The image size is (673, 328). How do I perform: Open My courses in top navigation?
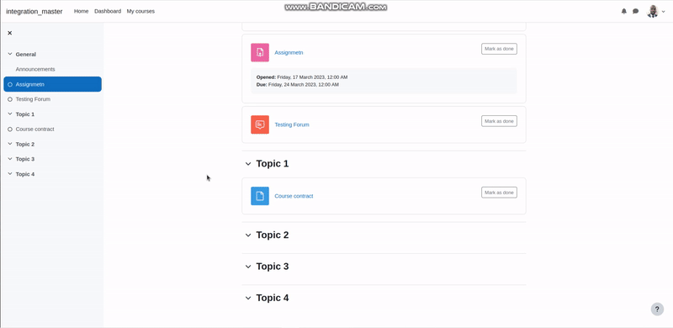click(140, 11)
